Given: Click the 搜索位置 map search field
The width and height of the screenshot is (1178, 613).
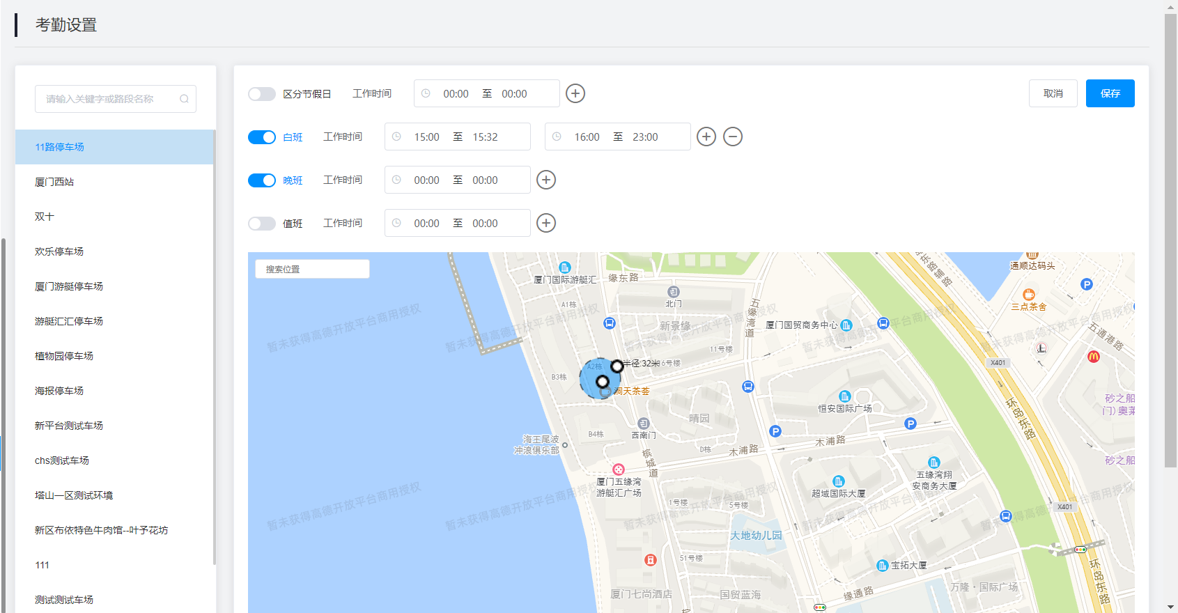Looking at the screenshot, I should (x=312, y=269).
